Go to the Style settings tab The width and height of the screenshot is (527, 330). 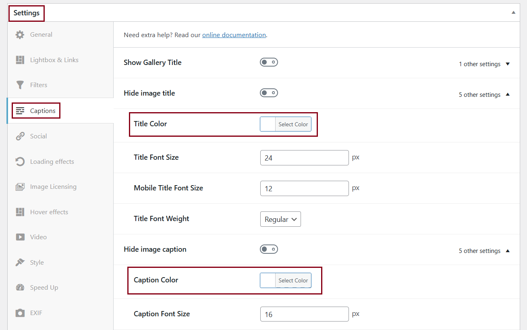pos(37,263)
